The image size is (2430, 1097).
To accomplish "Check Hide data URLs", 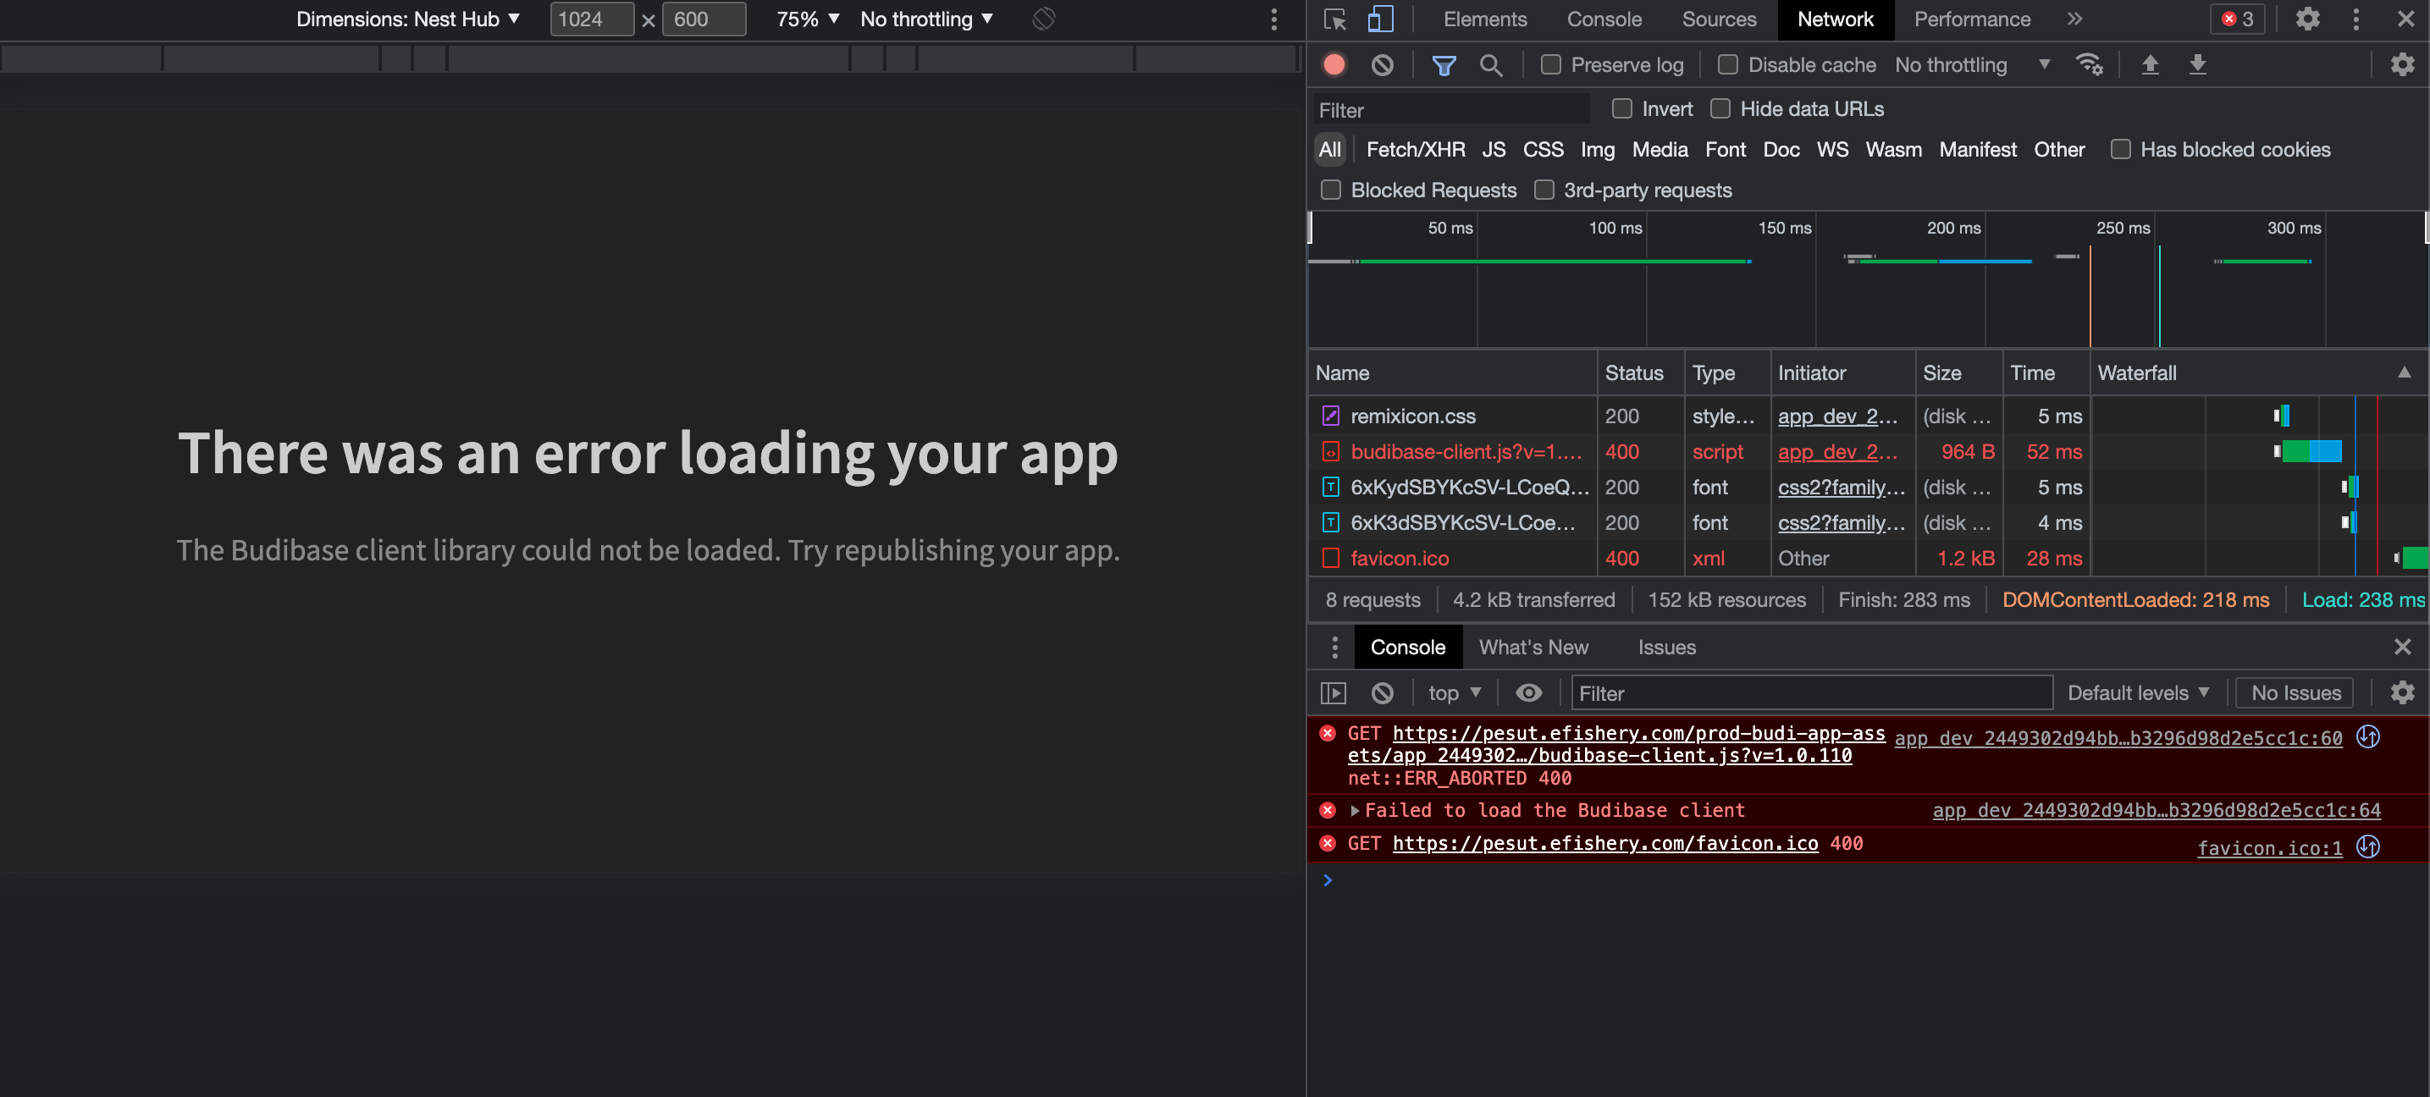I will pyautogui.click(x=1720, y=108).
